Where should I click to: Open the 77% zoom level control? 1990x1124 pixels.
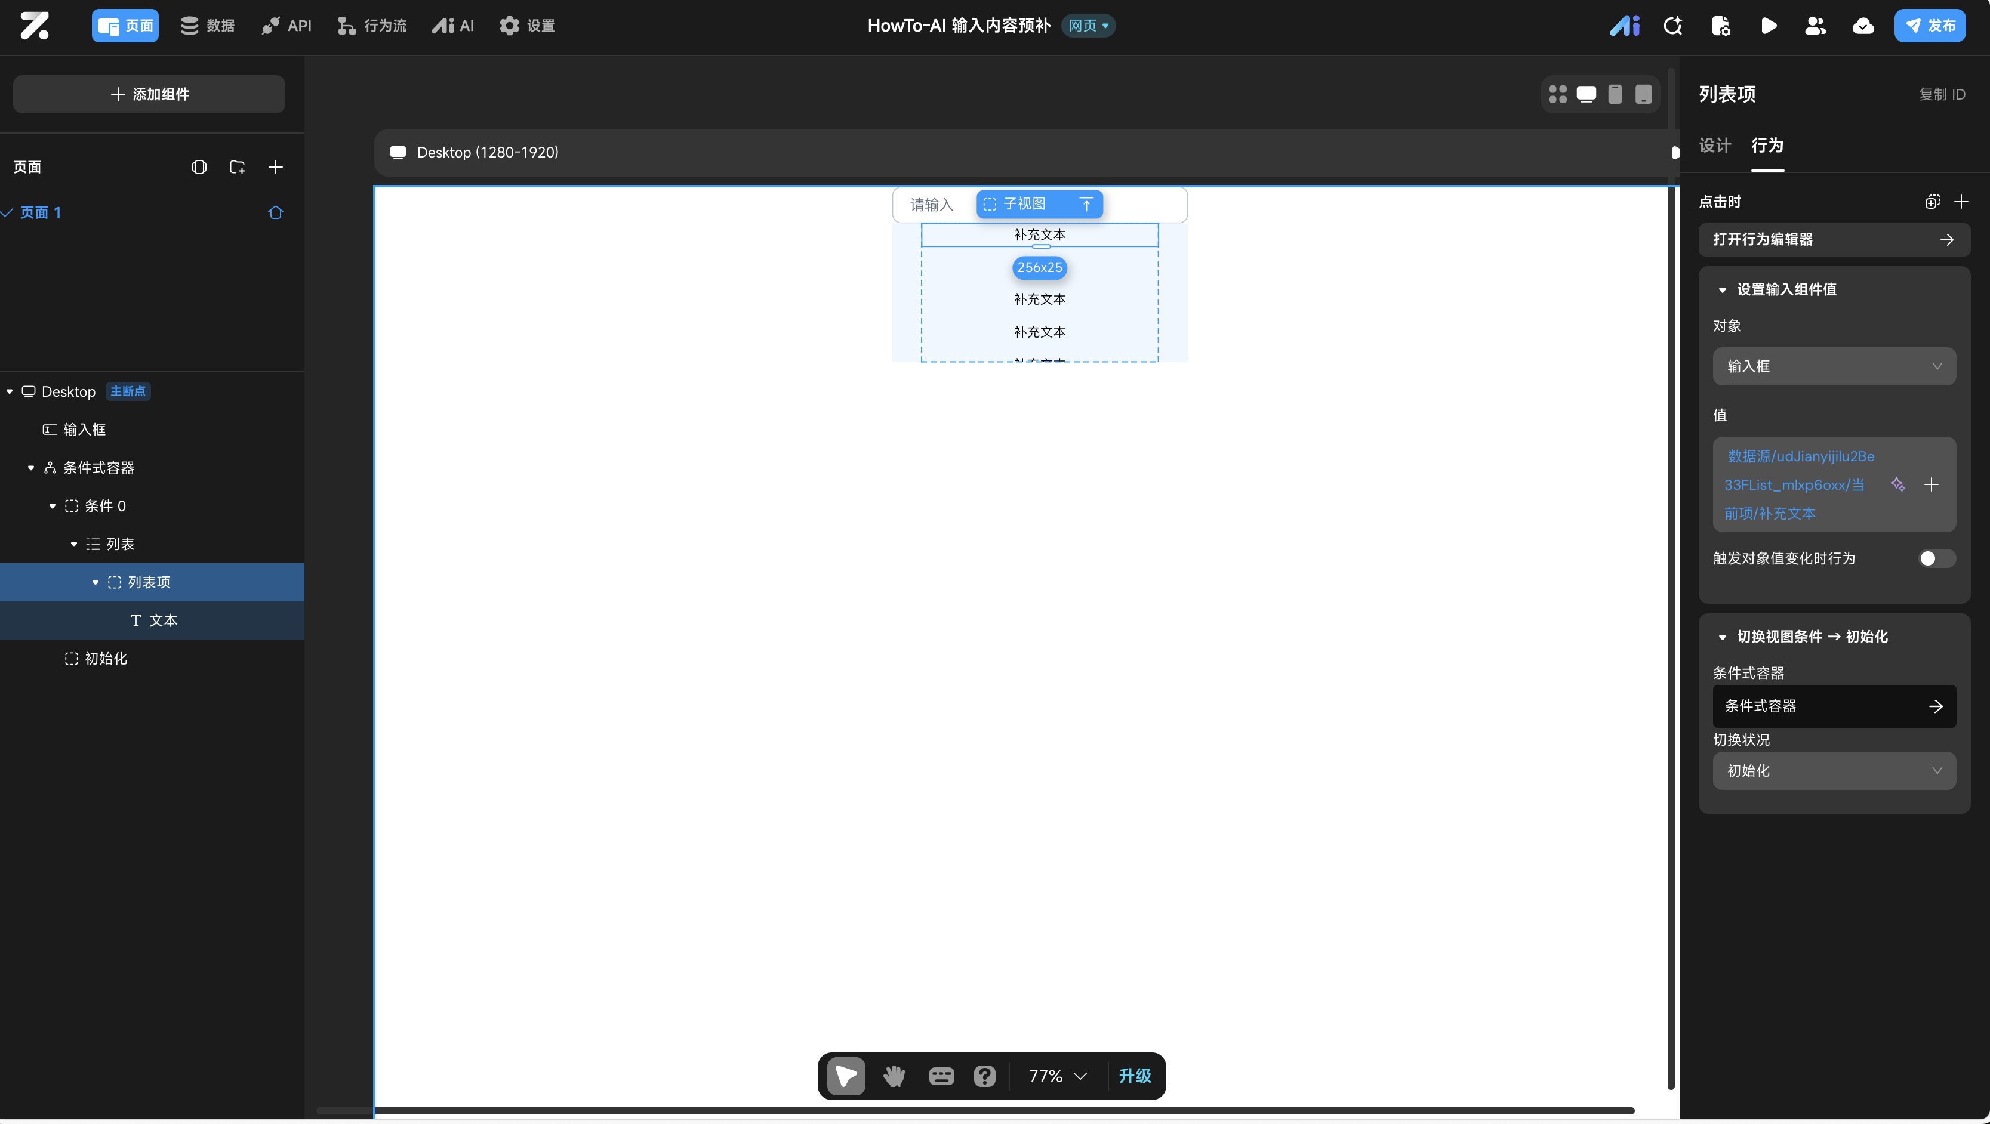(x=1058, y=1075)
